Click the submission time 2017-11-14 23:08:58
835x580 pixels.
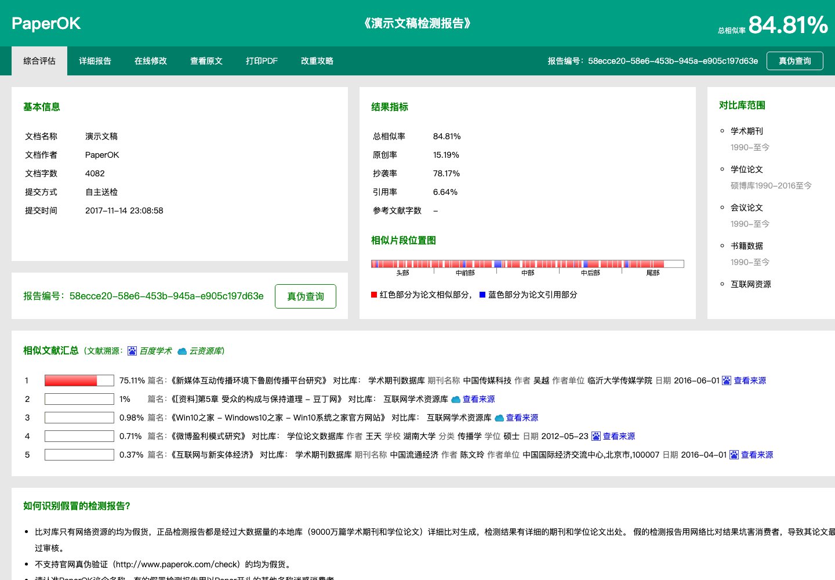(124, 211)
